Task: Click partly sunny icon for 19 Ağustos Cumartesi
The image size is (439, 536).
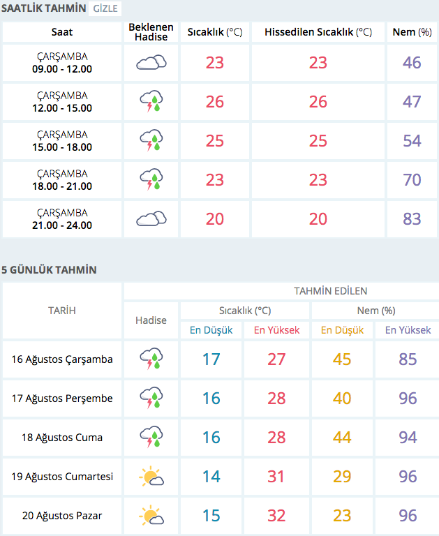Action: pyautogui.click(x=151, y=477)
